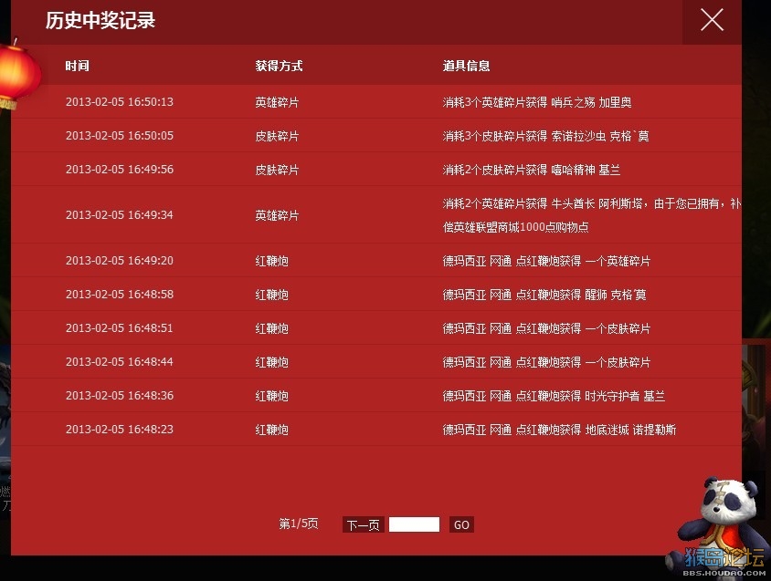The width and height of the screenshot is (771, 581).
Task: Click 英雄碎片 in the 16:50:13 row
Action: point(277,102)
